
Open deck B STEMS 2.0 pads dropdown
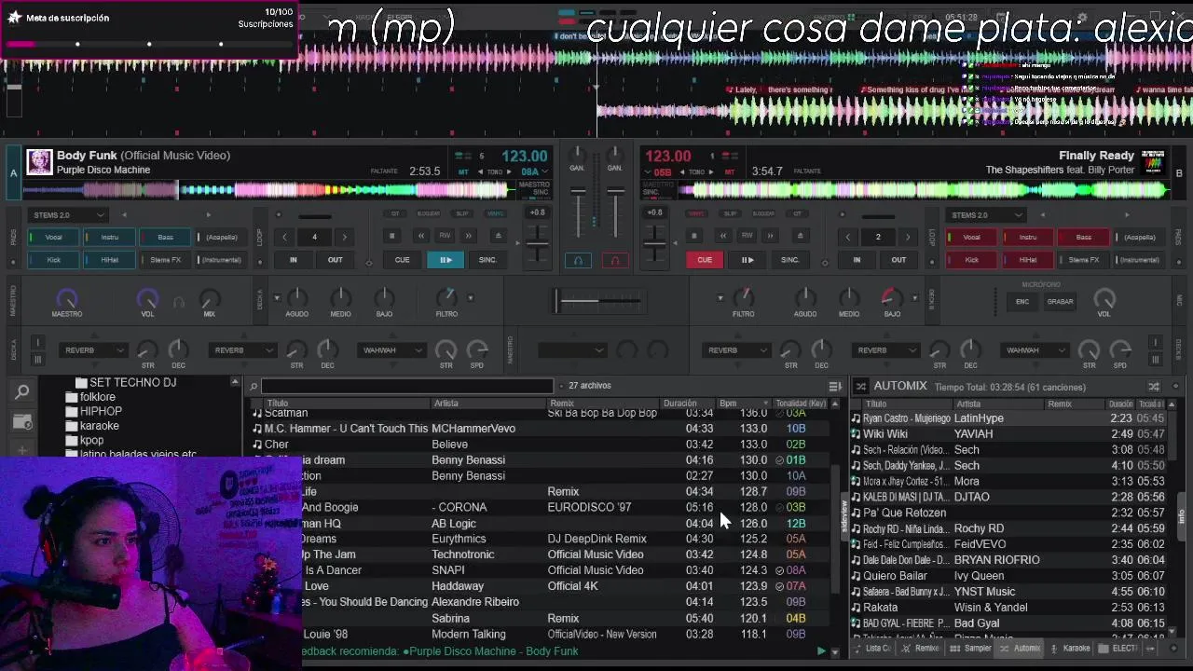[x=985, y=215]
